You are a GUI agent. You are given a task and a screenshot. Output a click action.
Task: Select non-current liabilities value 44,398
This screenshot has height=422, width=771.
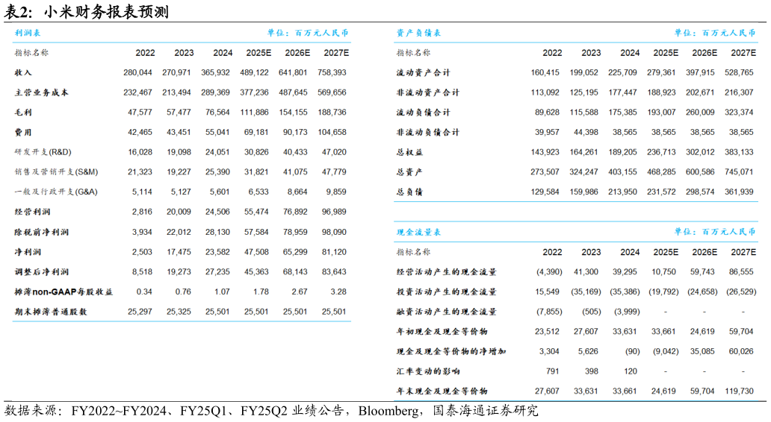[x=586, y=133]
